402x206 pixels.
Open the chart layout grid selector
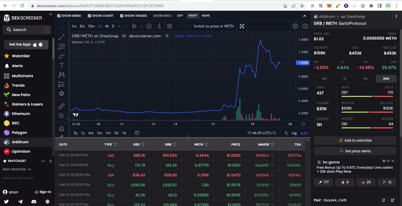pyautogui.click(x=170, y=26)
